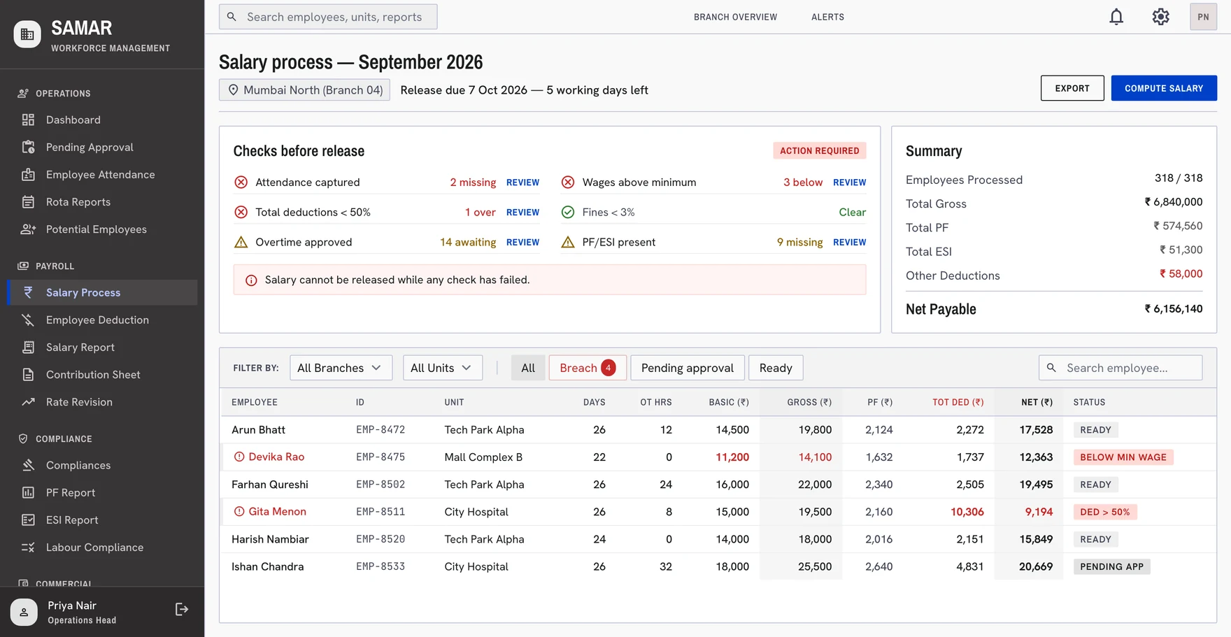Click the Labour Compliance icon

28,547
